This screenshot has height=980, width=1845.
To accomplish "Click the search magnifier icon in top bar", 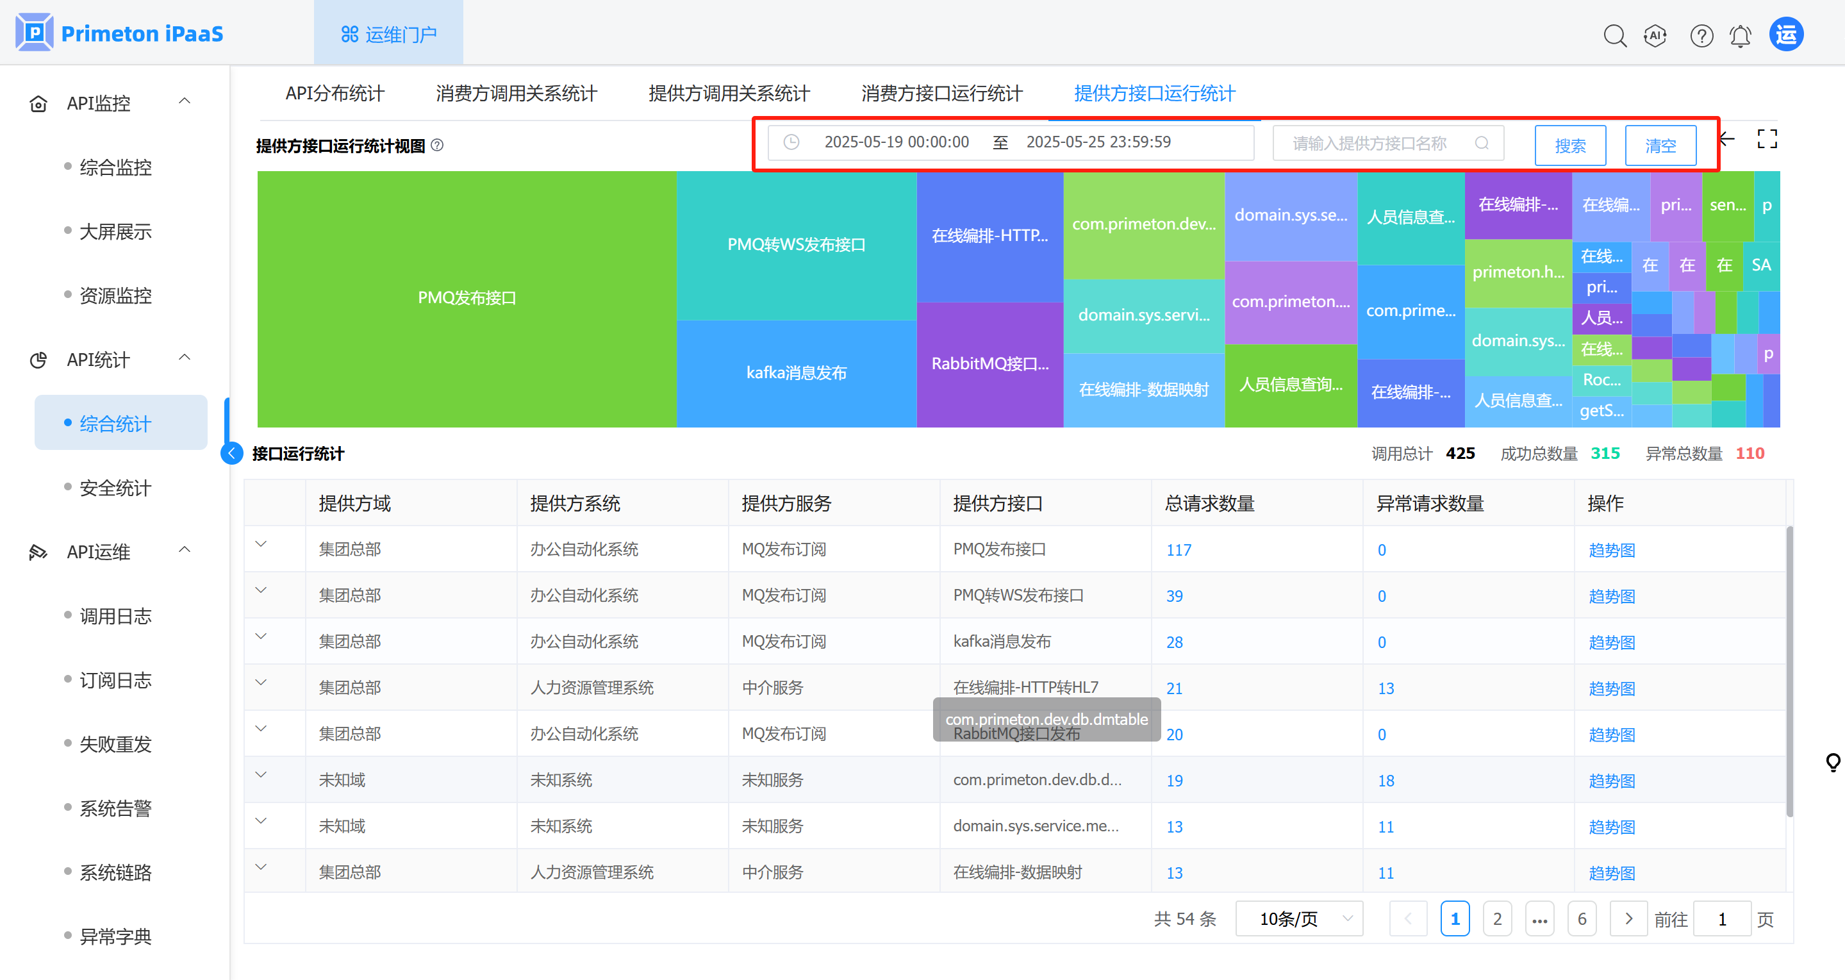I will pos(1614,35).
